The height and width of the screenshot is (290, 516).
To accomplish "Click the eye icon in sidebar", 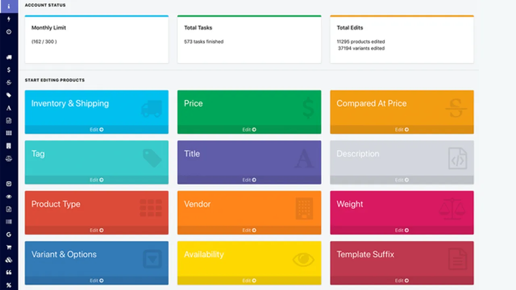I will pyautogui.click(x=9, y=197).
